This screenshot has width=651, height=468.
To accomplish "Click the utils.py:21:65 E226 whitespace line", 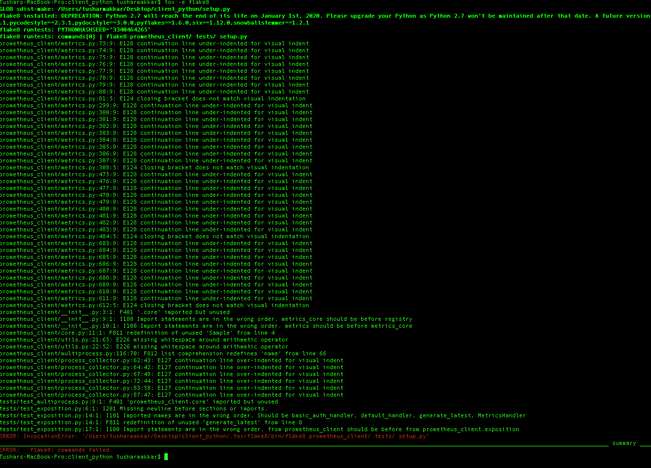I will click(144, 340).
